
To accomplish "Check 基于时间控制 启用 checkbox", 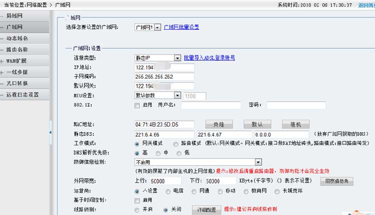I will click(x=137, y=200).
